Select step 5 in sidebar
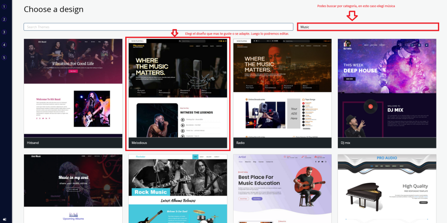This screenshot has height=223, width=447. (x=4, y=57)
